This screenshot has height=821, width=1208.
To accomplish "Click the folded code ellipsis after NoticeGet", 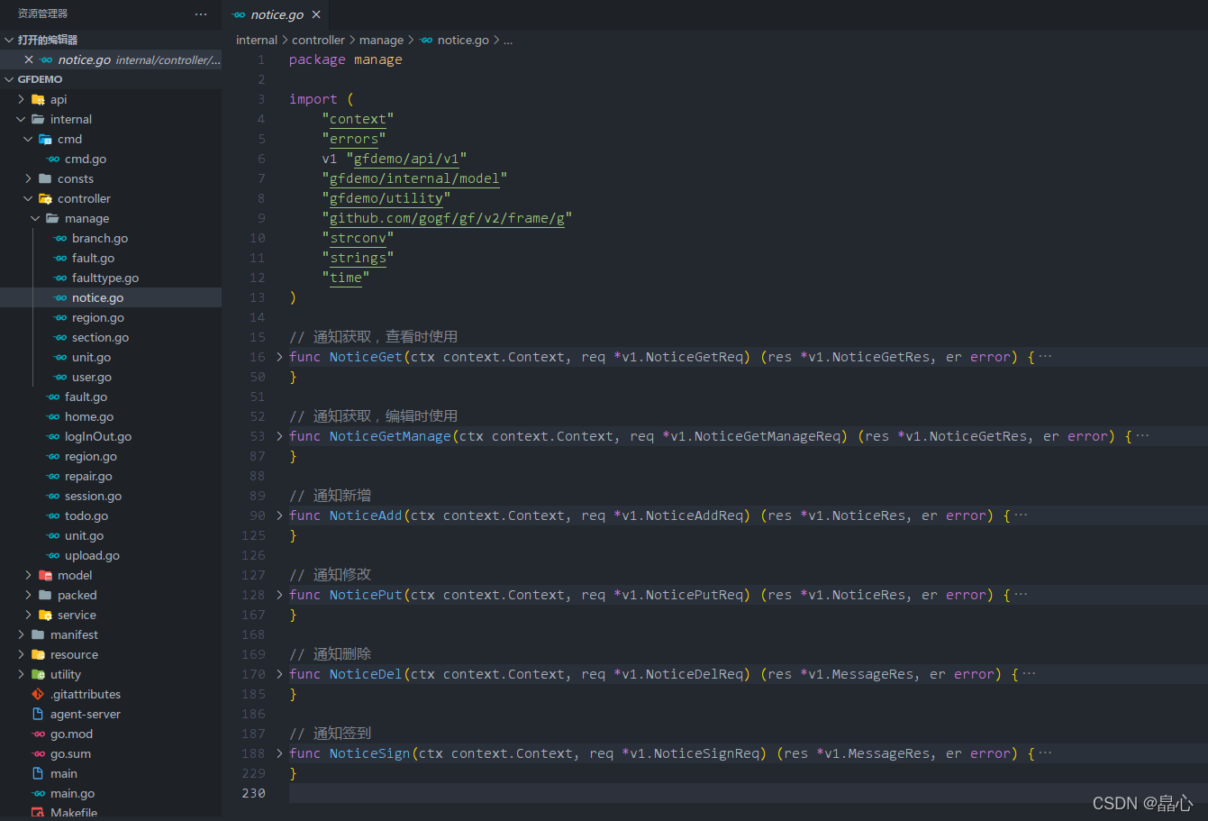I will 1045,357.
